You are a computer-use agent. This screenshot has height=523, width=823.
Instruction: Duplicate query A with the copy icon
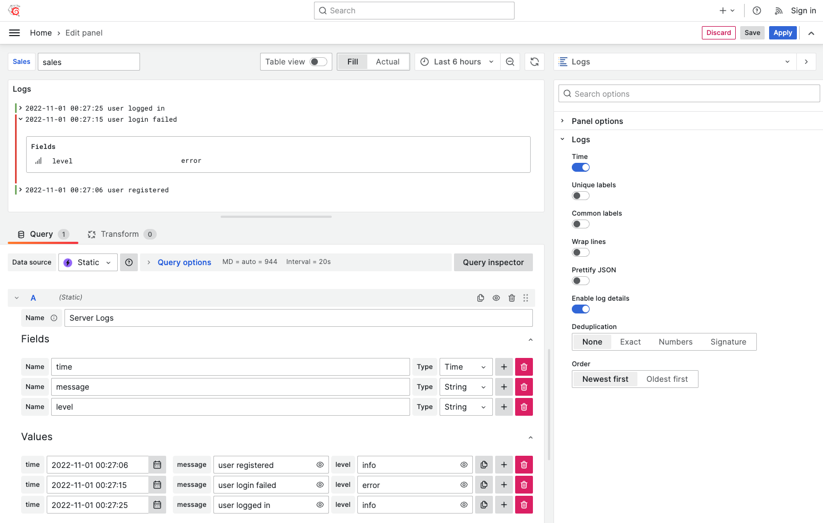pyautogui.click(x=481, y=298)
